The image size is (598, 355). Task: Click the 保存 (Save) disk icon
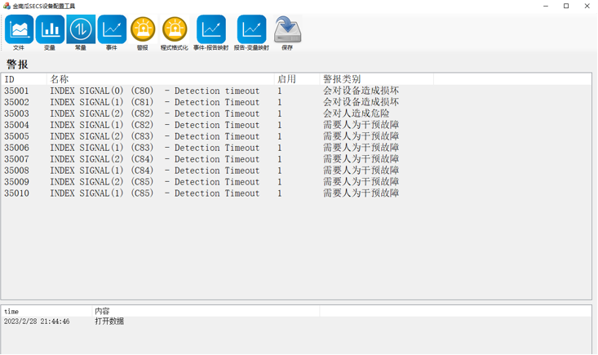(287, 30)
